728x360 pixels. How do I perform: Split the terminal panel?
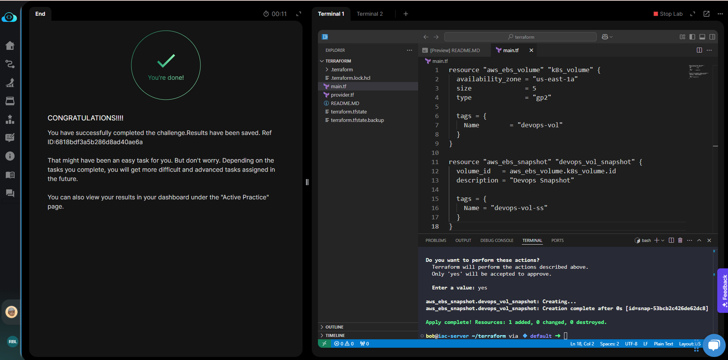coord(671,240)
